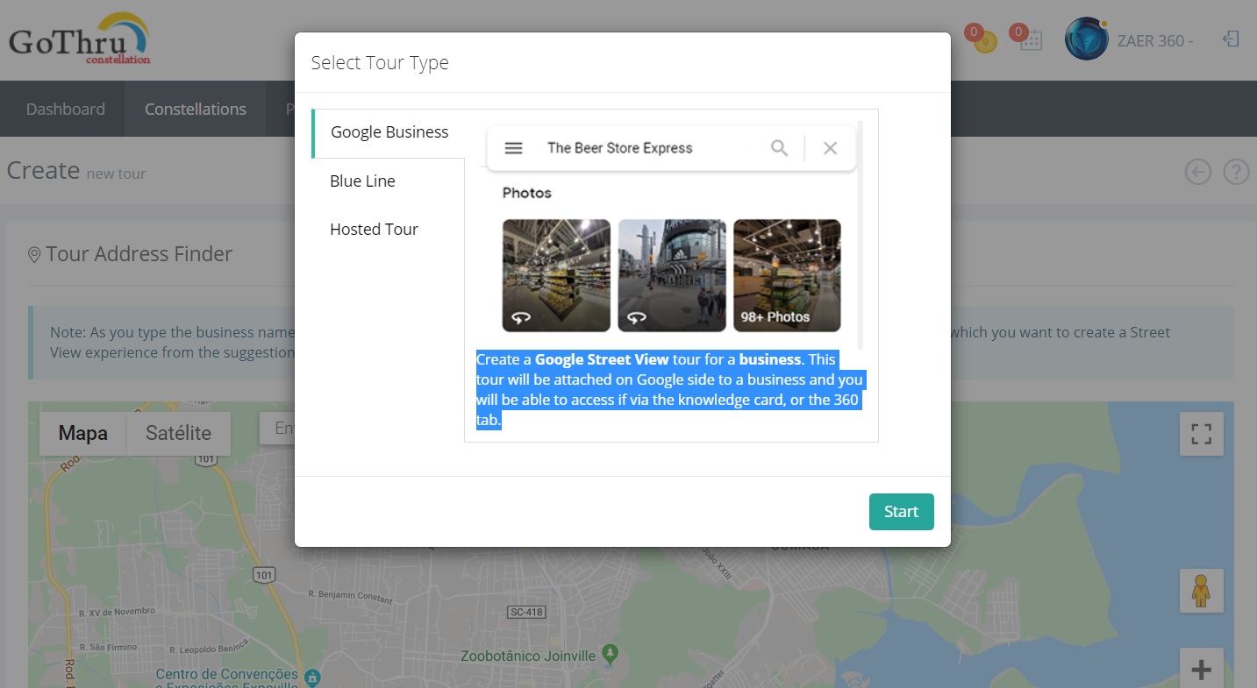Switch map to Satélite view
Viewport: 1257px width, 688px height.
(x=178, y=434)
